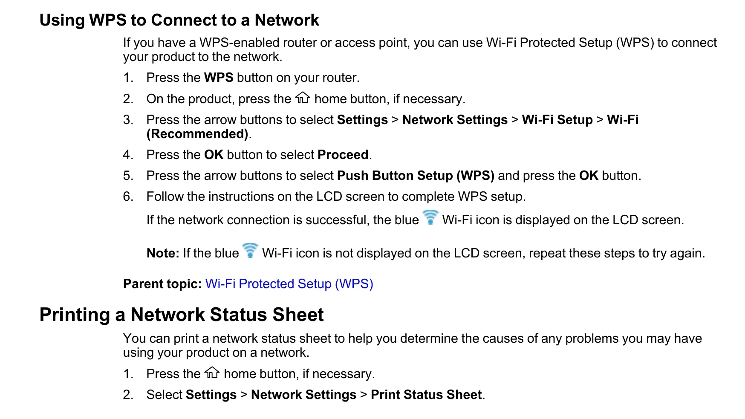Click the bold 'WPS' word in step 1
The image size is (745, 419).
pos(219,78)
